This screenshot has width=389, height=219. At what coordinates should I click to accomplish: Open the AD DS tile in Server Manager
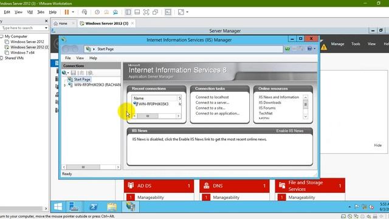click(159, 186)
